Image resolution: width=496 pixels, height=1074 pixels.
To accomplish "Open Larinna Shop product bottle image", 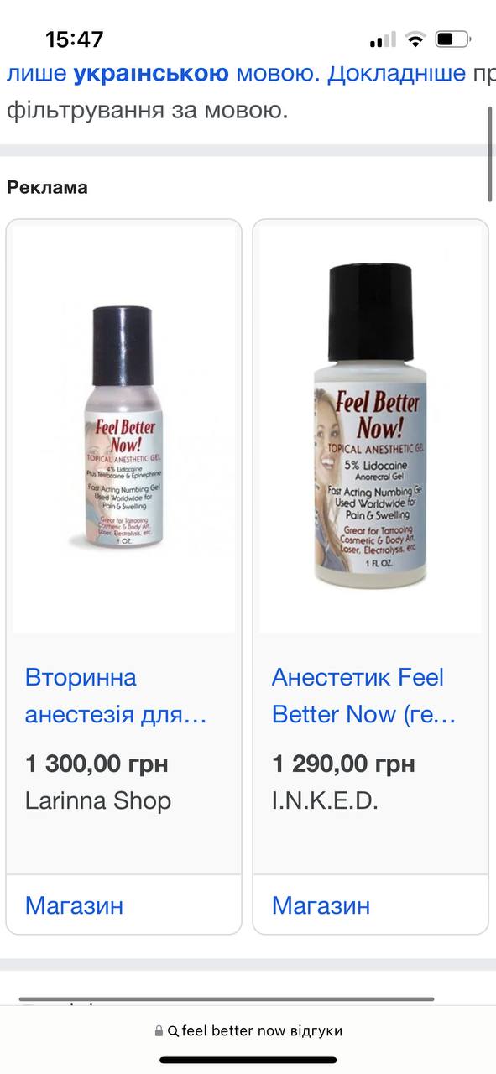I will click(123, 428).
